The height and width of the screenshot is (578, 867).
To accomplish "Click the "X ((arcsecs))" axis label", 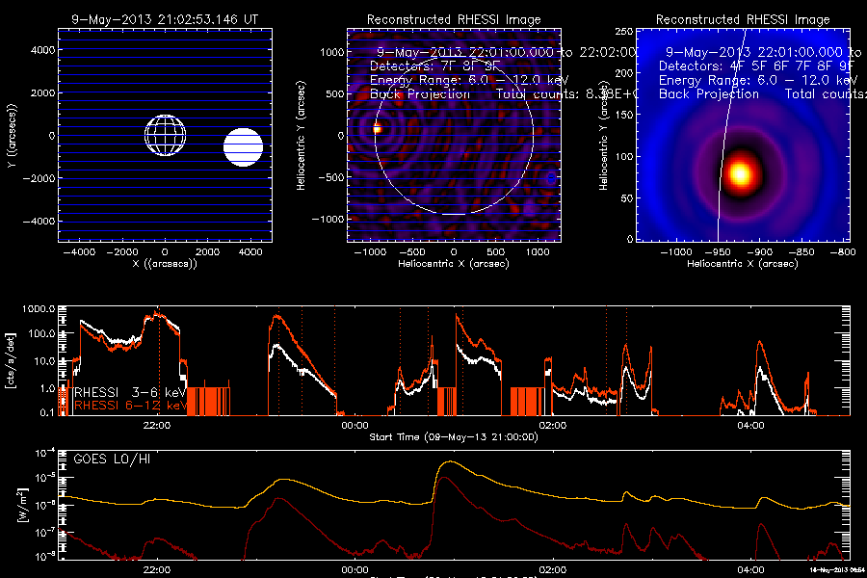I will (165, 264).
